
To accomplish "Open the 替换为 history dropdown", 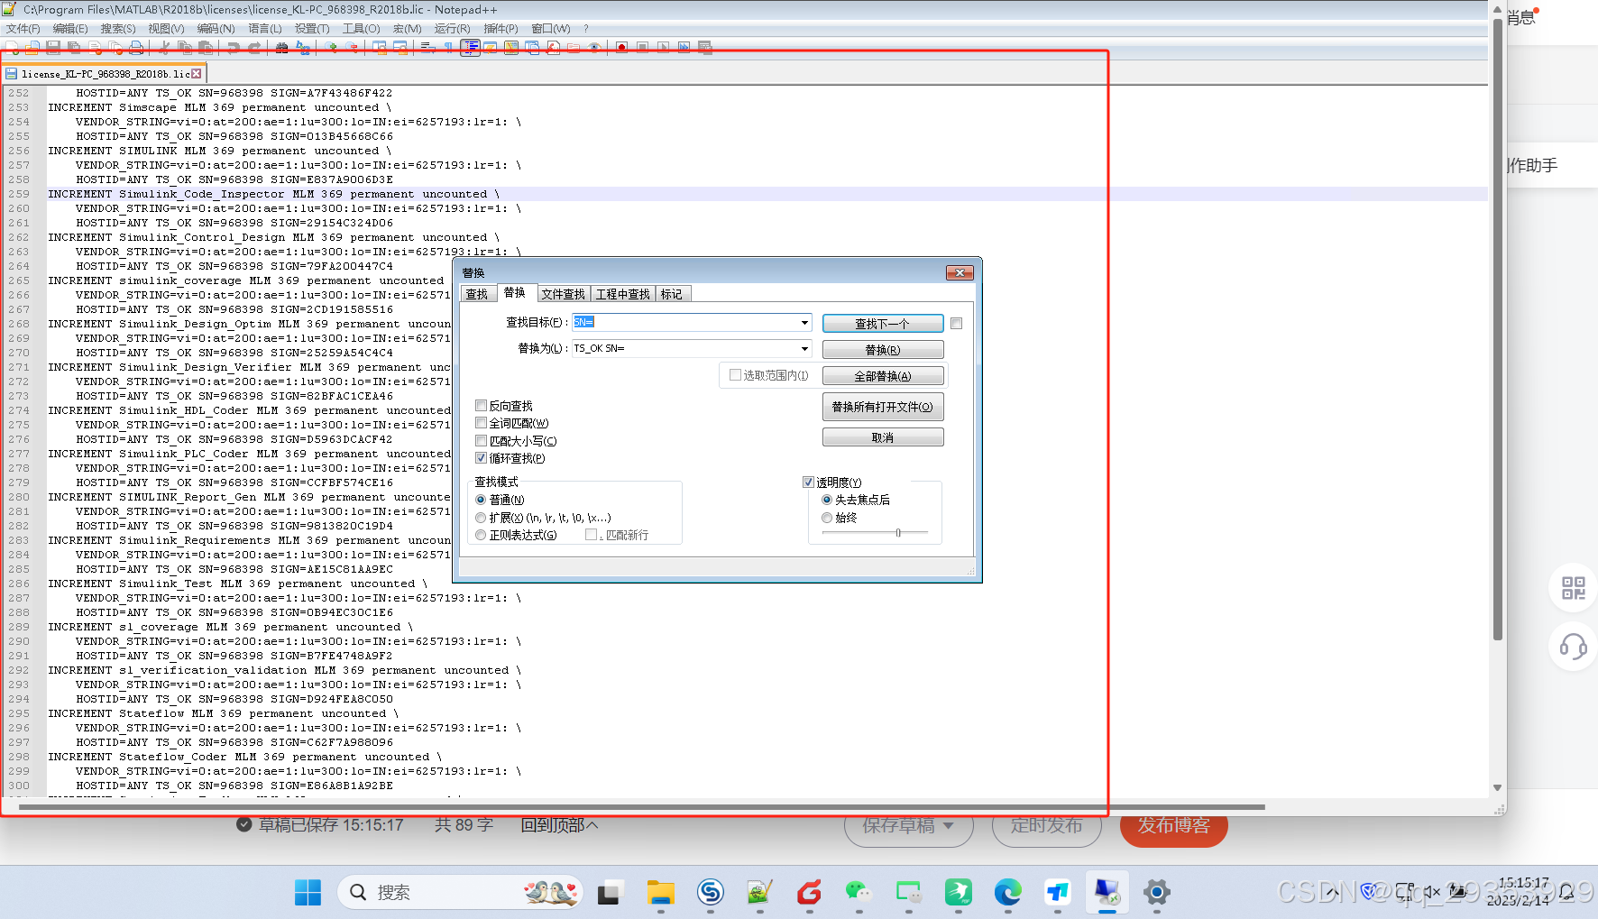I will pos(804,349).
